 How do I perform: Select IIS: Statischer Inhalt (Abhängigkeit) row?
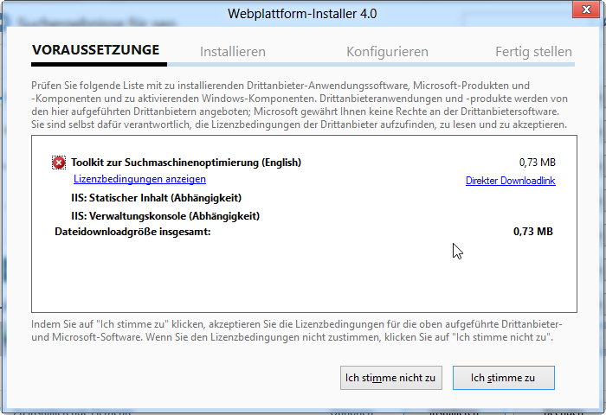coord(156,198)
